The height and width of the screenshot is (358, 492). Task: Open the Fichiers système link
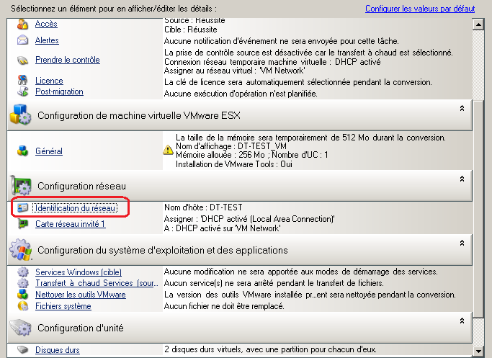(x=63, y=306)
